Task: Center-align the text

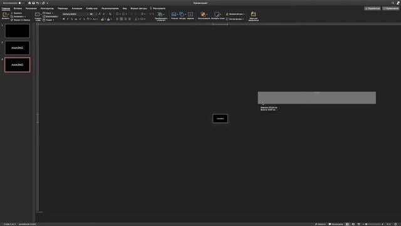Action: click(121, 19)
